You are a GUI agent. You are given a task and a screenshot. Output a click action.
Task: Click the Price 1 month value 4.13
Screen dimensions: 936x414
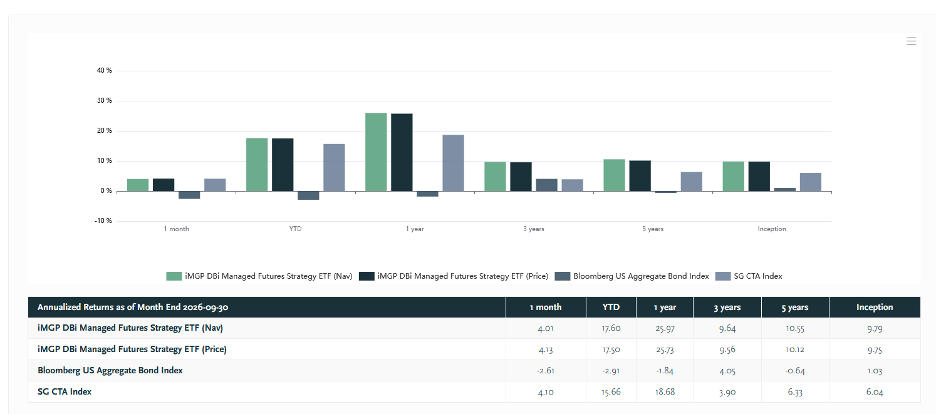click(x=546, y=349)
